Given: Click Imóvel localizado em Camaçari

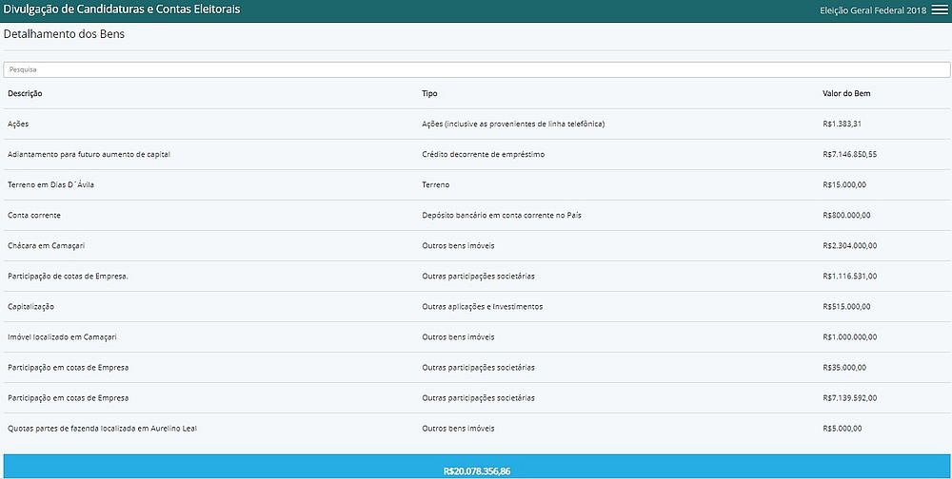Looking at the screenshot, I should coord(62,336).
